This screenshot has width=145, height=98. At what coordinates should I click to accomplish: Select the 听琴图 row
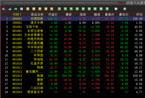tap(73, 55)
